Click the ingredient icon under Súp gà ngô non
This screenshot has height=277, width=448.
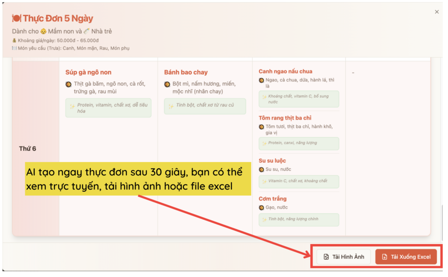68,84
